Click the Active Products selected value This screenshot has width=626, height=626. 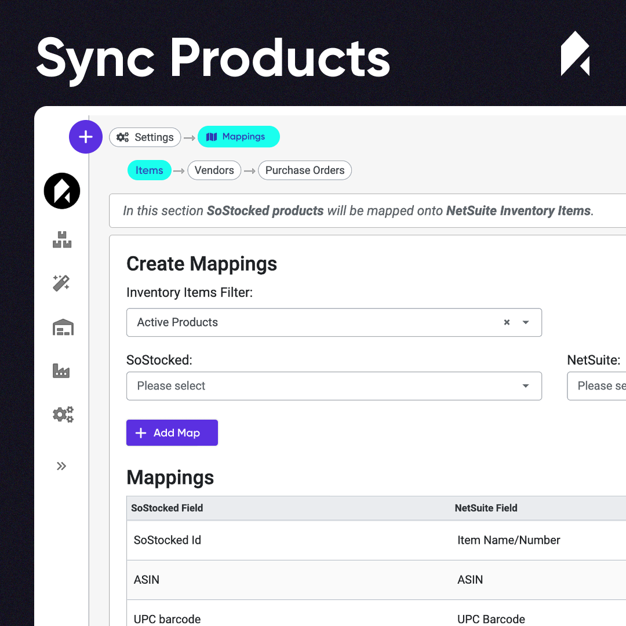(178, 322)
